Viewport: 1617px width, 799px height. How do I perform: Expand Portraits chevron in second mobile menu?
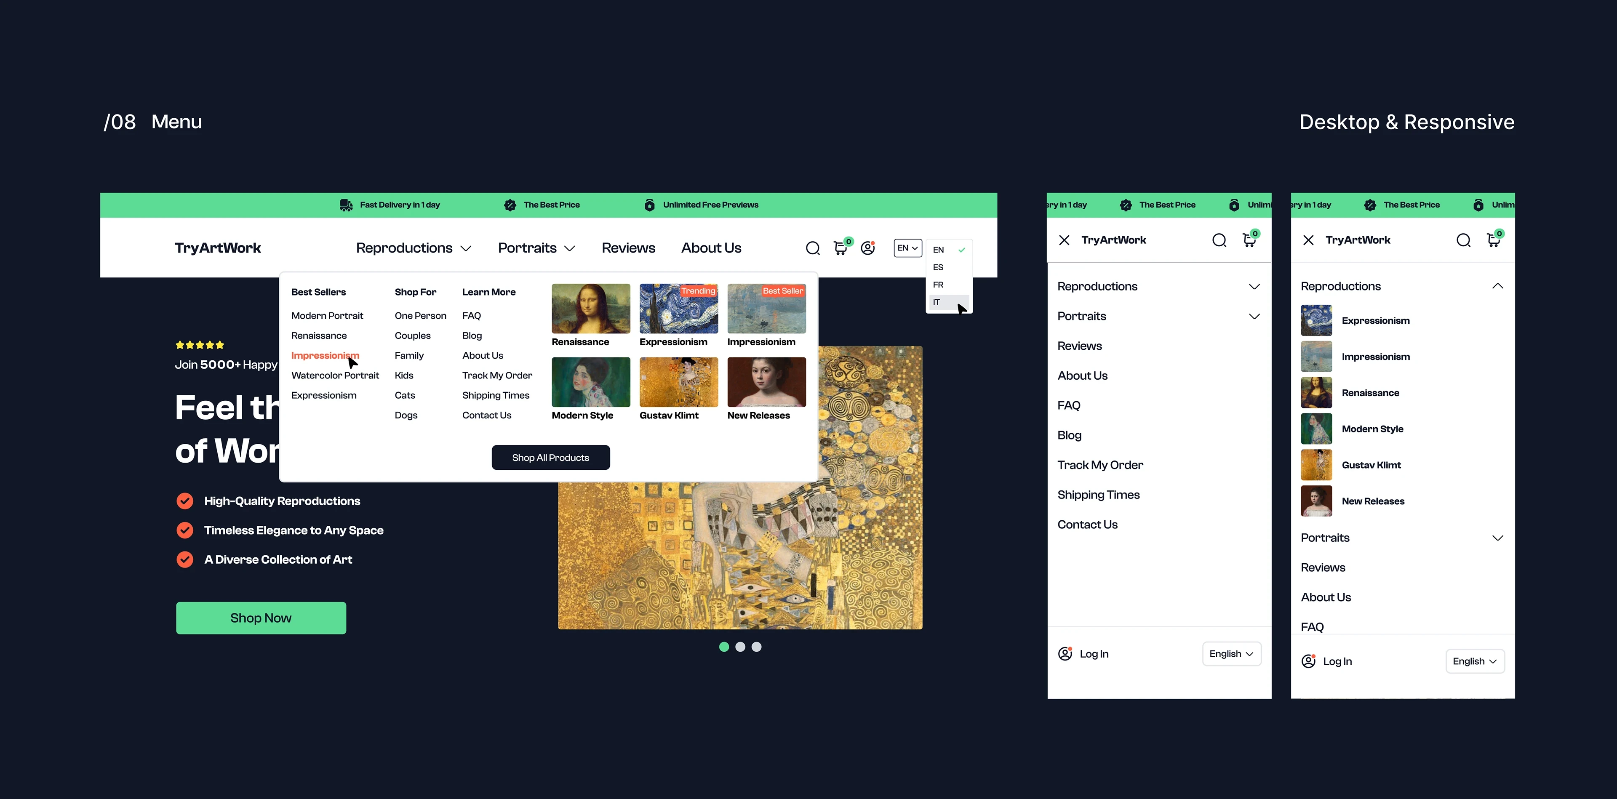coord(1498,538)
